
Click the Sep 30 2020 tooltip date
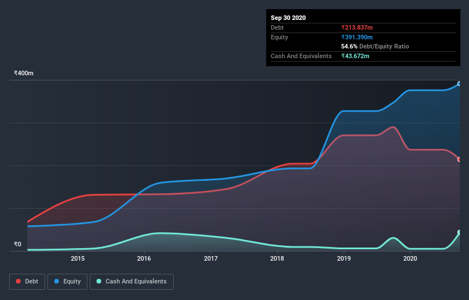tap(288, 18)
